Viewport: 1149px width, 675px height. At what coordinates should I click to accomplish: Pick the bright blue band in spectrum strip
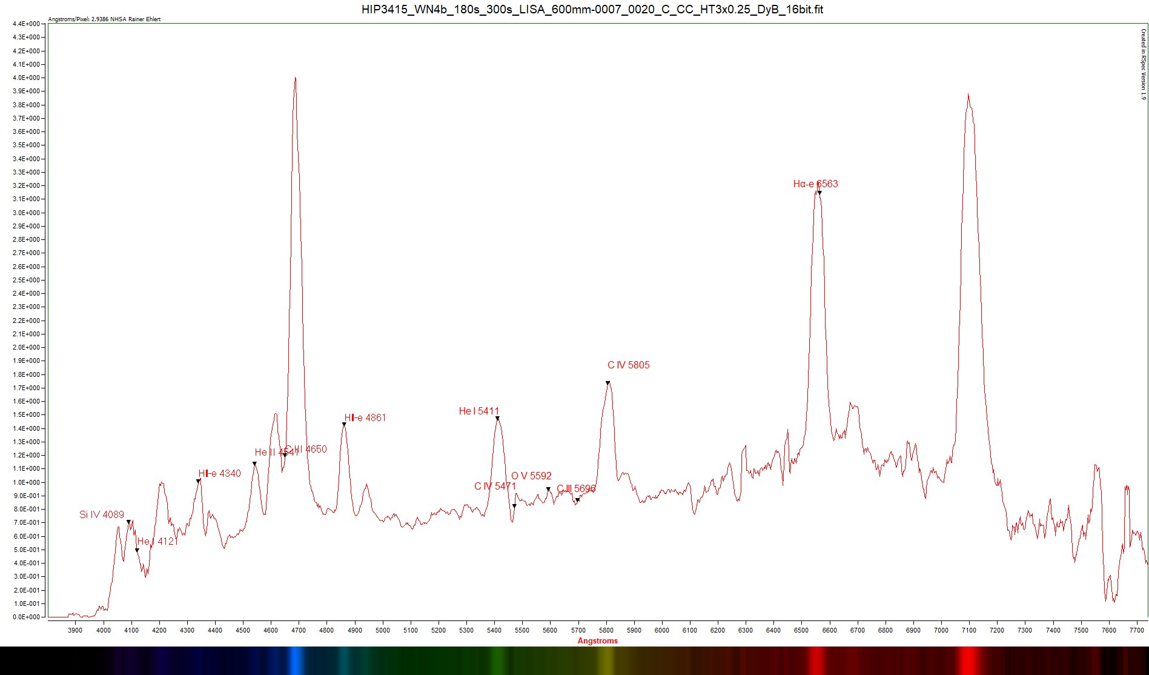(x=296, y=660)
